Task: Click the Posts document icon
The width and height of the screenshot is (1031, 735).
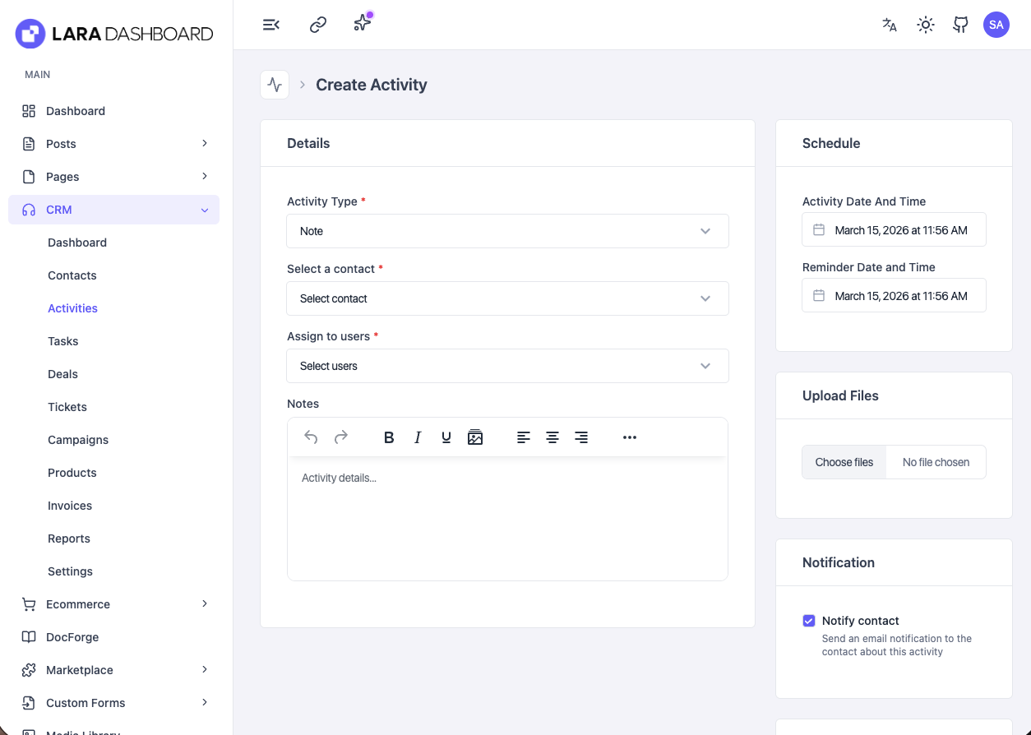Action: coord(29,144)
